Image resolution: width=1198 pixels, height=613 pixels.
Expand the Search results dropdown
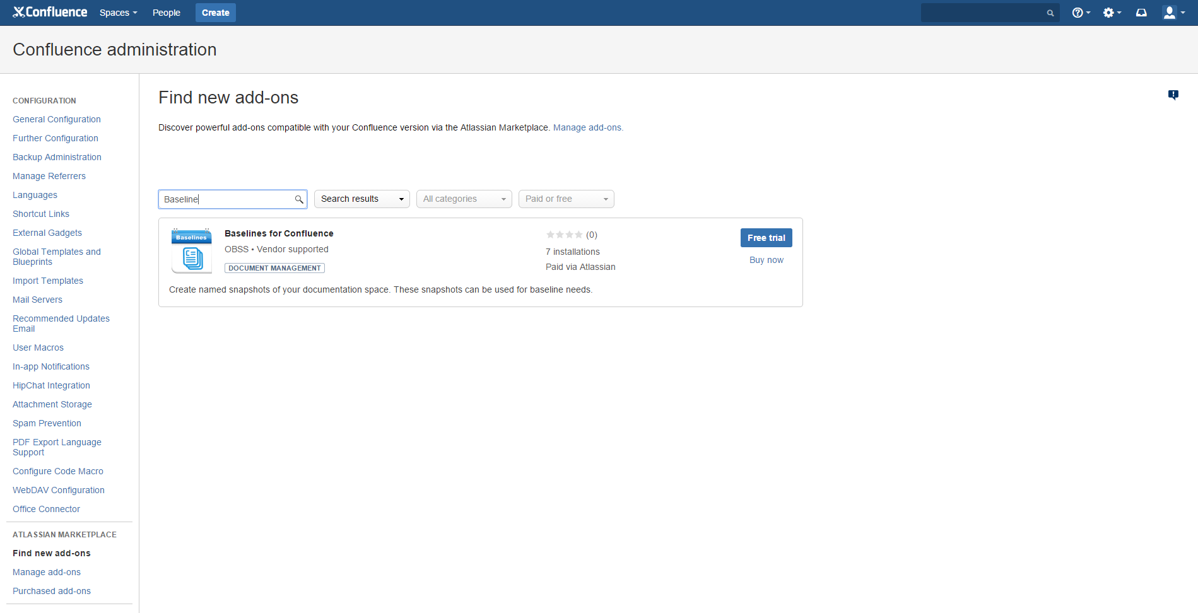(361, 199)
